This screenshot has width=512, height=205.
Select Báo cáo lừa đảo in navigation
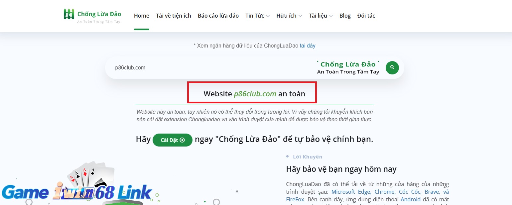(218, 16)
